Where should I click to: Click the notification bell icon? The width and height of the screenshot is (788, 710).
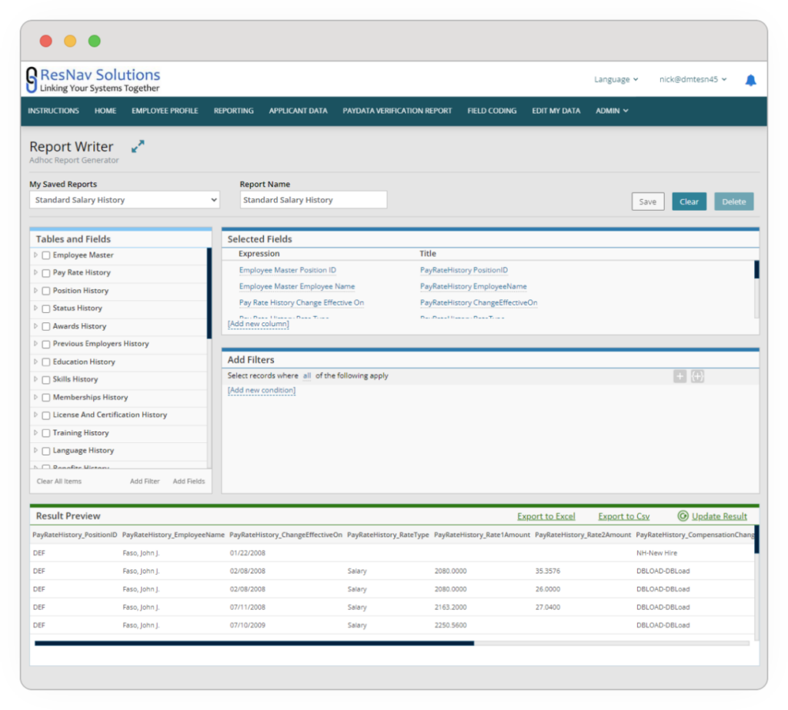coord(750,80)
